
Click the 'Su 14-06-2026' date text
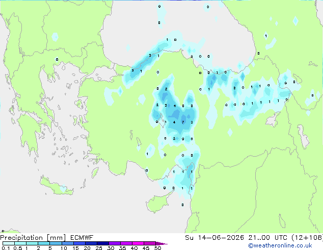214,238
